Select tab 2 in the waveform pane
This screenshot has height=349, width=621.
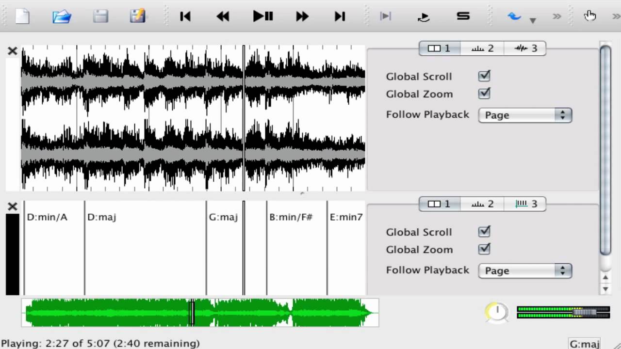[x=482, y=48]
